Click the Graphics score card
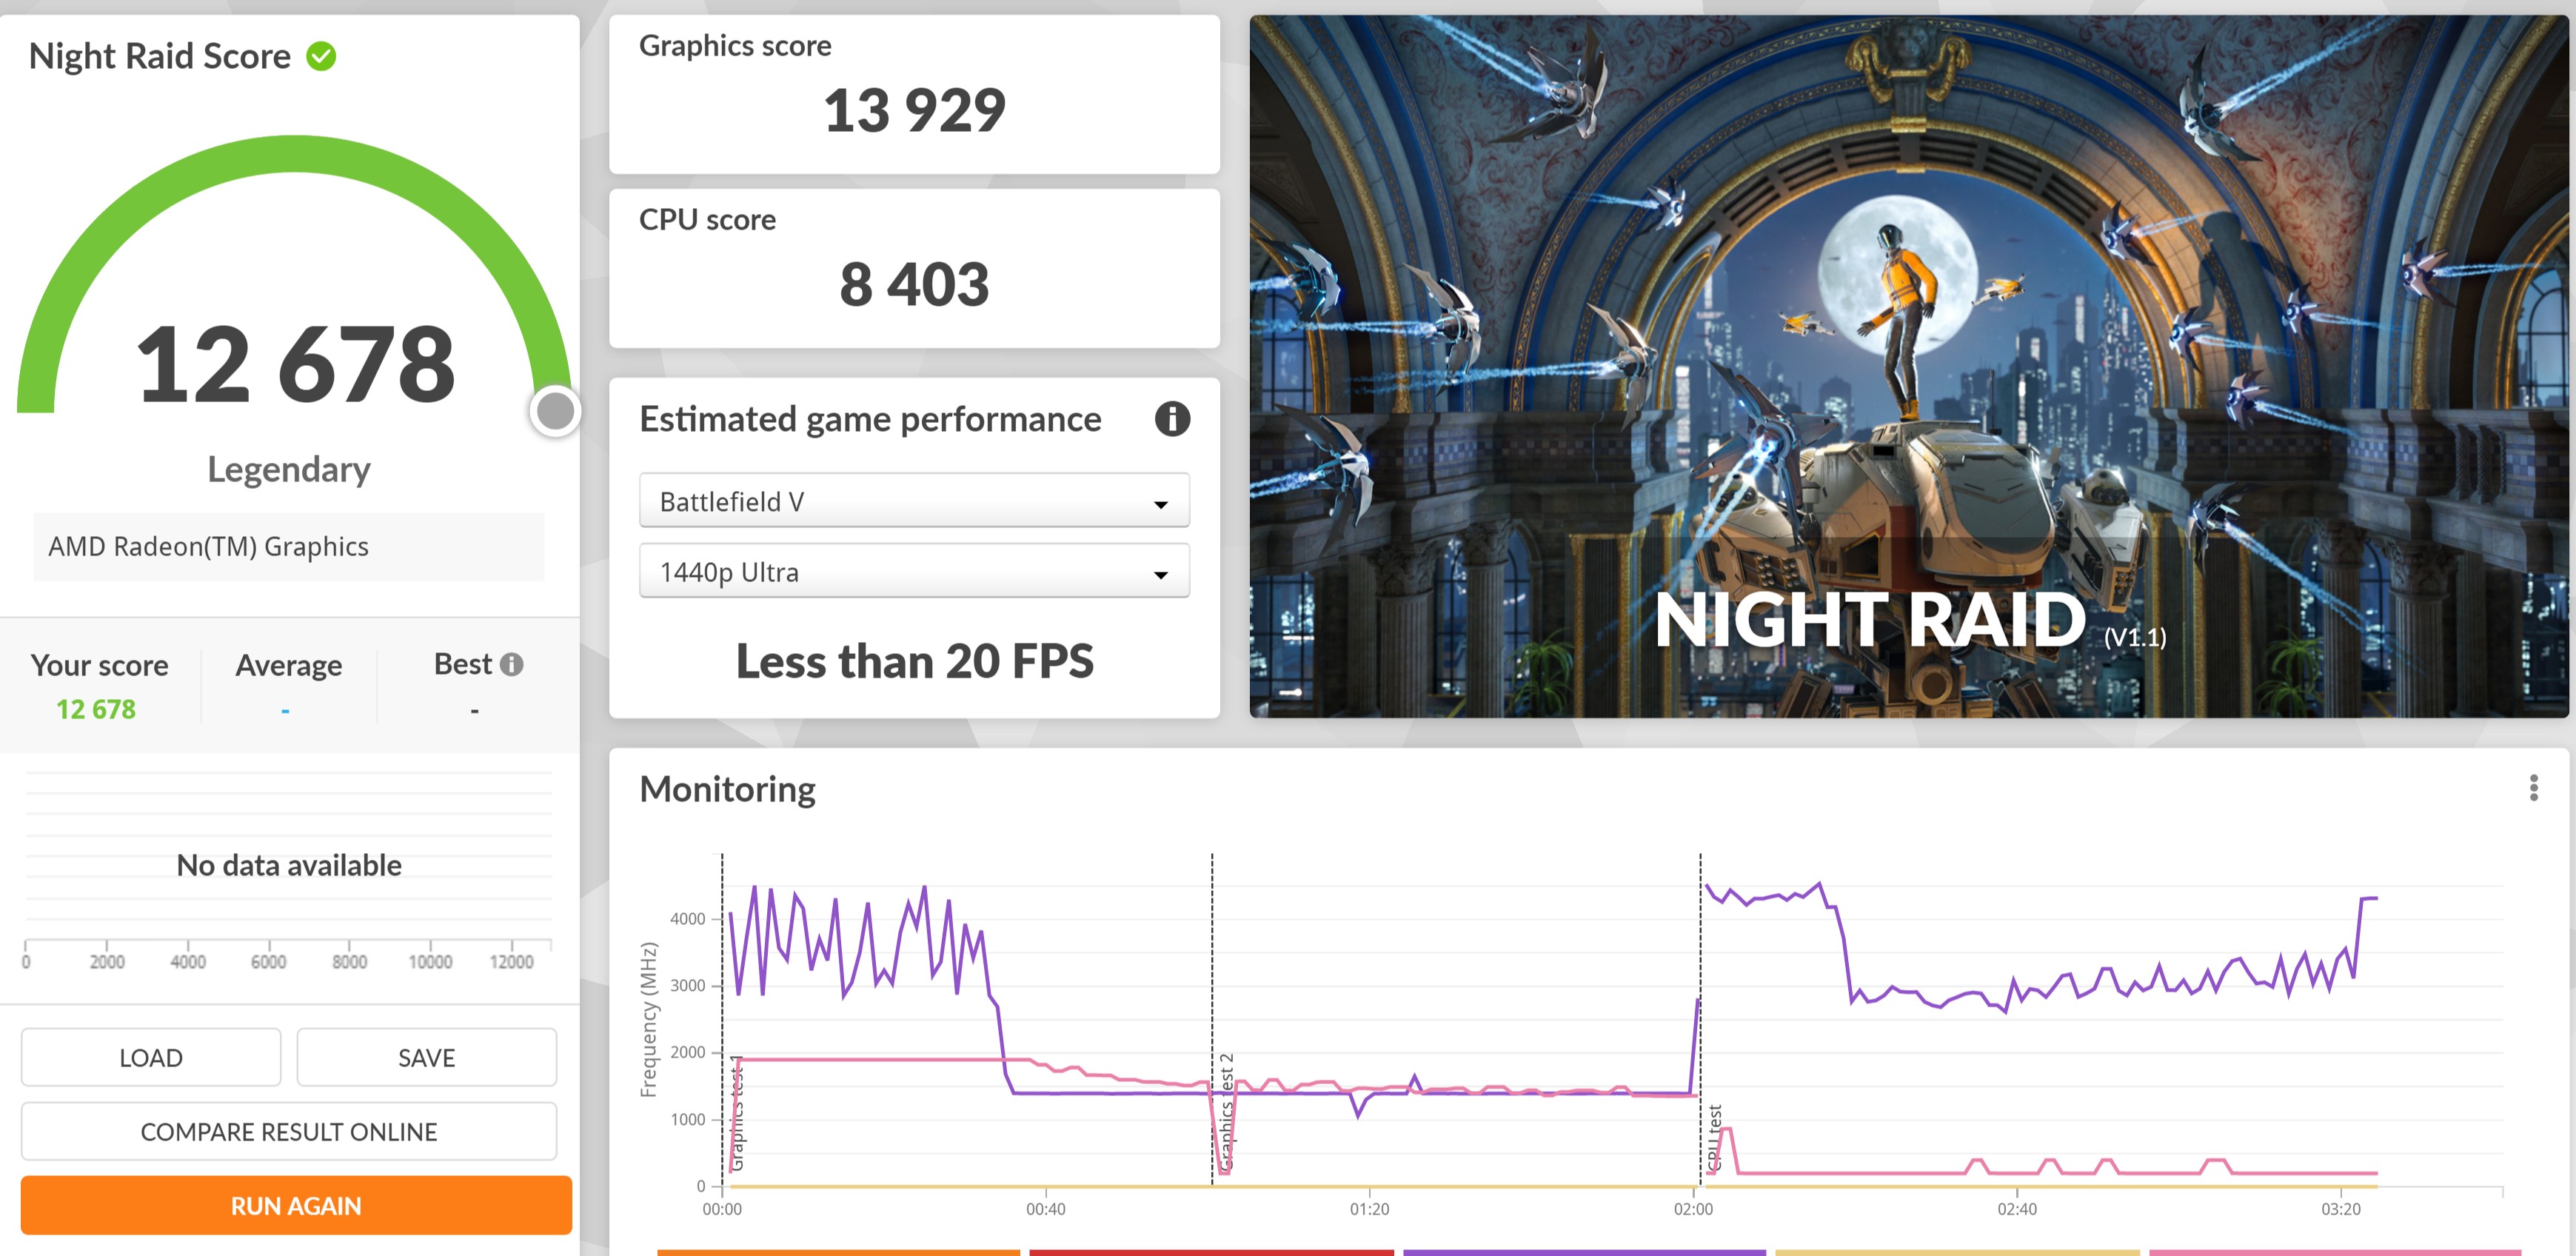The image size is (2576, 1256). [914, 94]
